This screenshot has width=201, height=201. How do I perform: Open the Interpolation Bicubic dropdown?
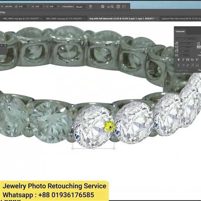[81, 7]
